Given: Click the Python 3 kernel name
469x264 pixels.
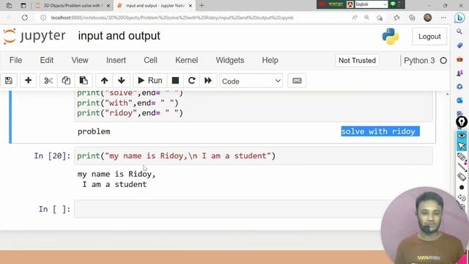Looking at the screenshot, I should click(x=419, y=60).
